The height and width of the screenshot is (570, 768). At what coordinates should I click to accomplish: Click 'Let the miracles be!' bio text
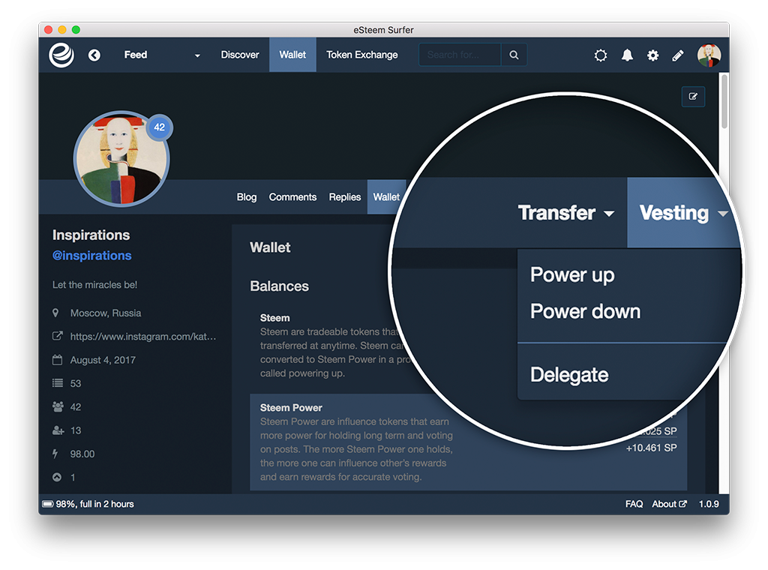click(x=94, y=284)
